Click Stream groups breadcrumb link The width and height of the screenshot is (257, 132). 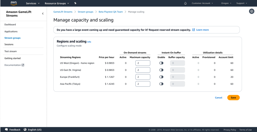coord(85,12)
